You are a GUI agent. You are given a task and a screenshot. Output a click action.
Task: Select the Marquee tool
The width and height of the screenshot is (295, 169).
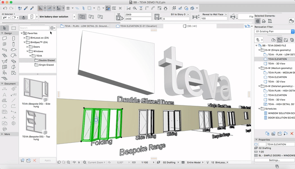(x=14, y=28)
